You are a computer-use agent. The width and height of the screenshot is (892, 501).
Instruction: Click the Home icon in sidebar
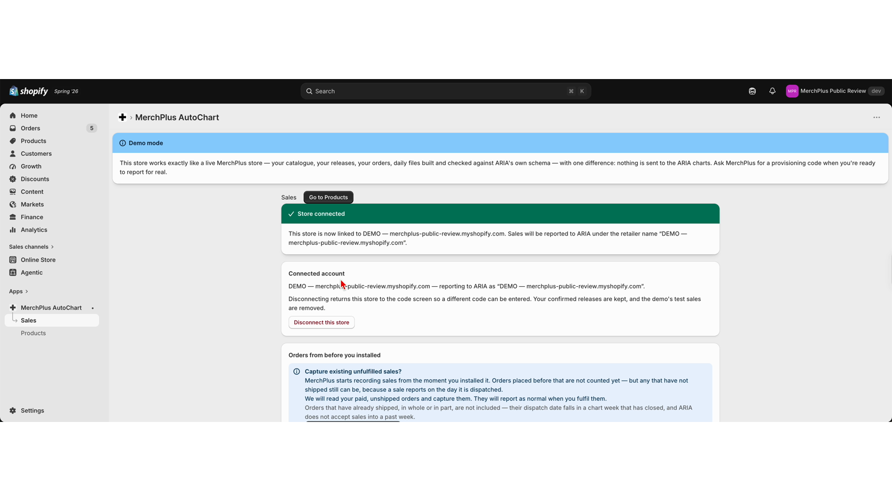pos(13,116)
